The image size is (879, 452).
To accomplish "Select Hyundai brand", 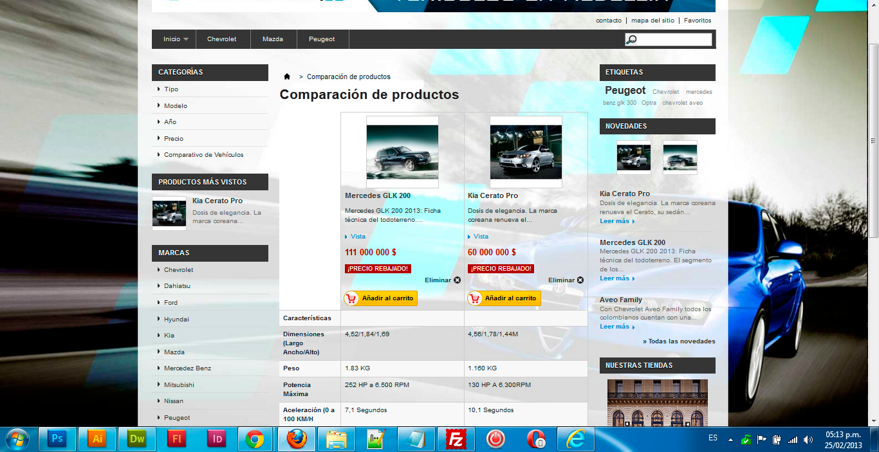I will 176,319.
